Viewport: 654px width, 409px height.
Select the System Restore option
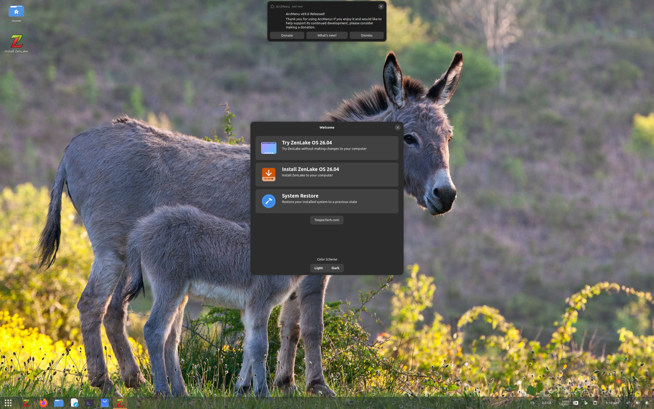[x=327, y=201]
